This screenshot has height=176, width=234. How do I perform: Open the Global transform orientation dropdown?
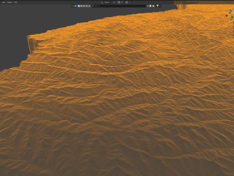coord(107,2)
